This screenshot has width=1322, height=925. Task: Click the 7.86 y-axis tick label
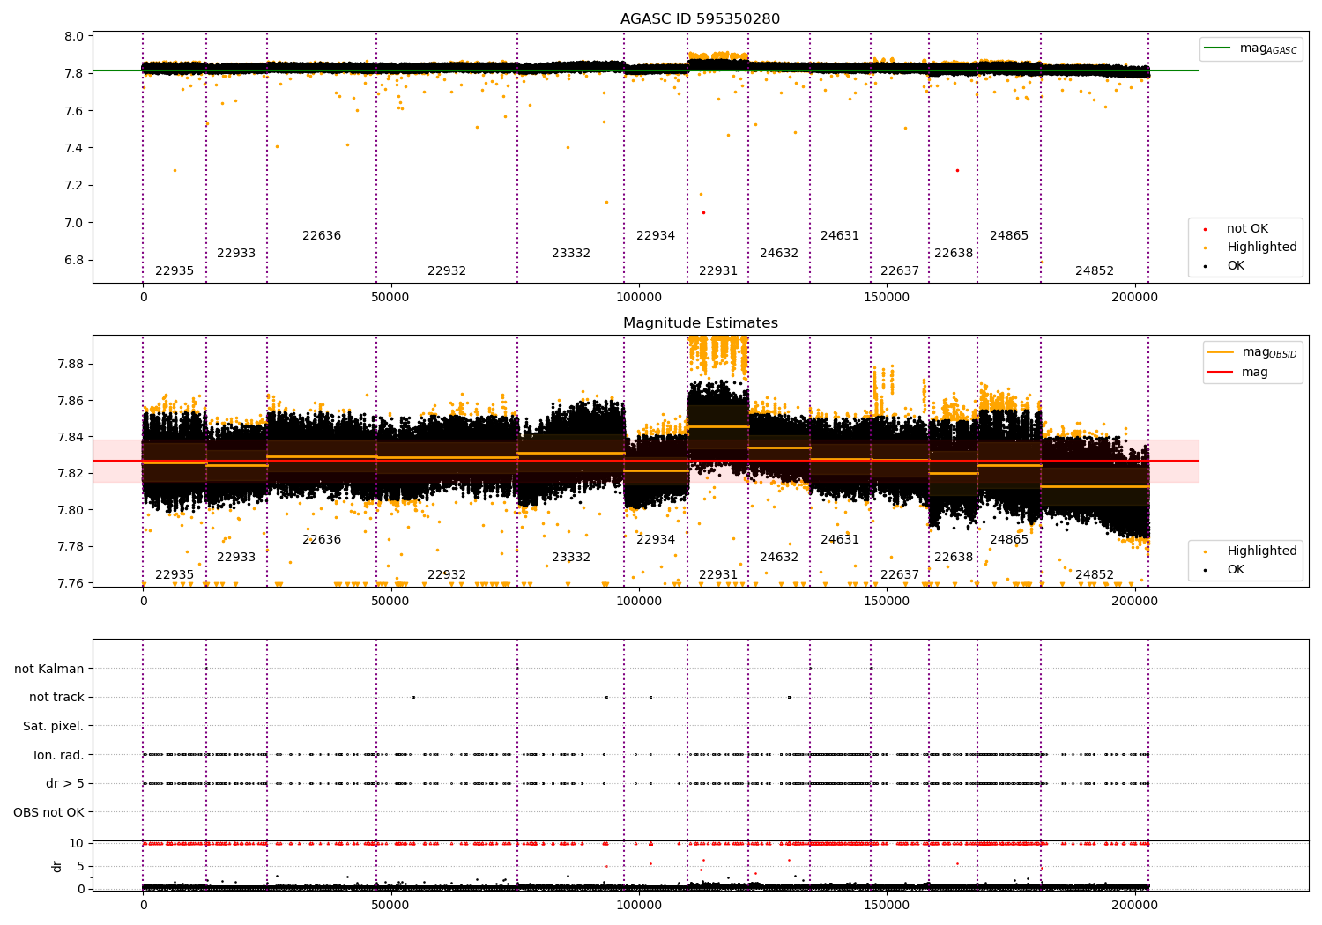point(71,401)
